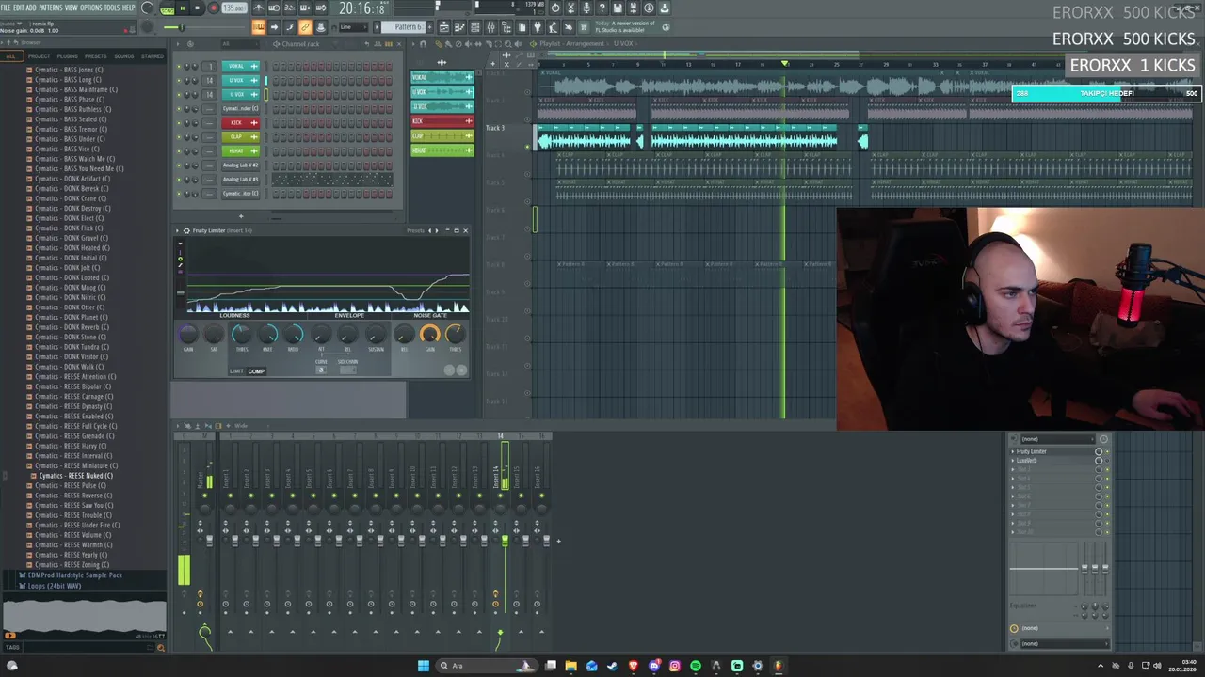Select HIHAT pattern in picker panel
Image resolution: width=1205 pixels, height=677 pixels.
click(x=442, y=150)
